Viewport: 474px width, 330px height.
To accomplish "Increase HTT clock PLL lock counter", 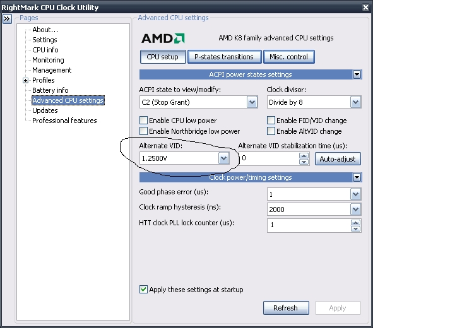I will pyautogui.click(x=355, y=223).
